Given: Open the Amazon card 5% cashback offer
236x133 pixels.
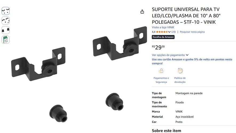Looking at the screenshot, I should coord(192,61).
